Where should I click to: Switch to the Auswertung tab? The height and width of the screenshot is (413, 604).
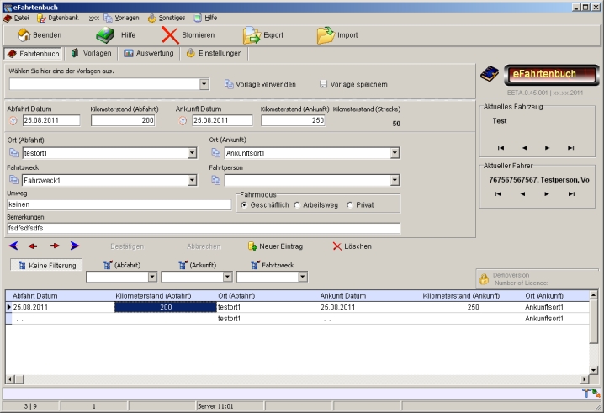click(x=148, y=53)
